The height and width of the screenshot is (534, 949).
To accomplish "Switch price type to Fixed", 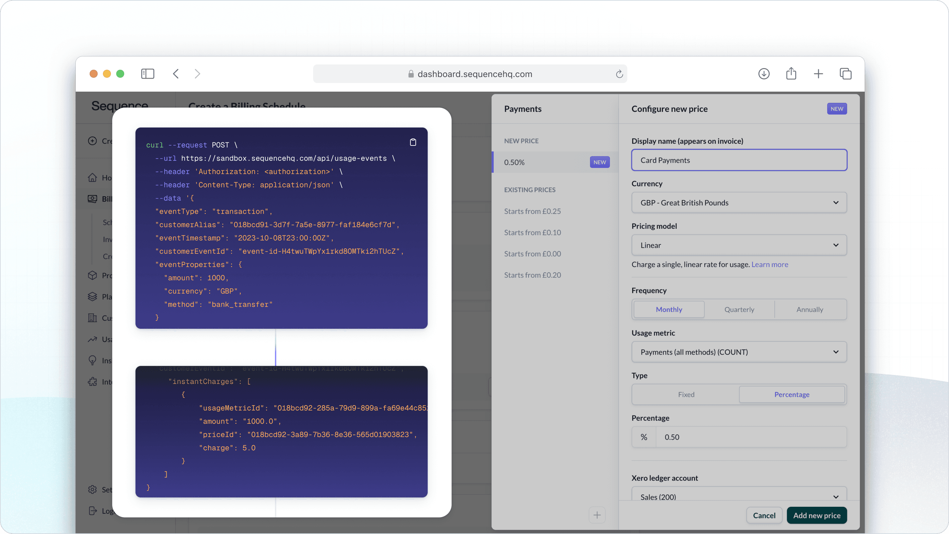I will 686,394.
